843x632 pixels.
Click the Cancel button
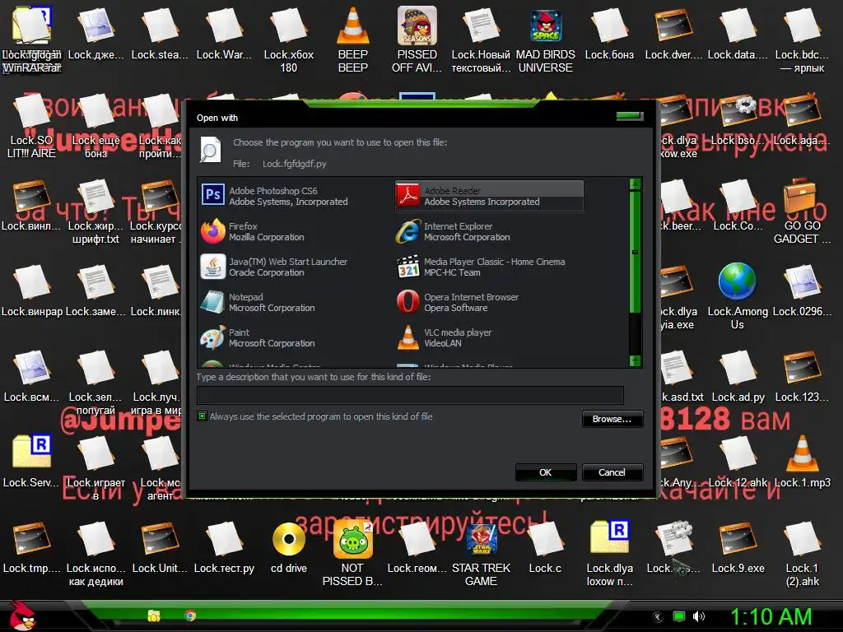612,472
